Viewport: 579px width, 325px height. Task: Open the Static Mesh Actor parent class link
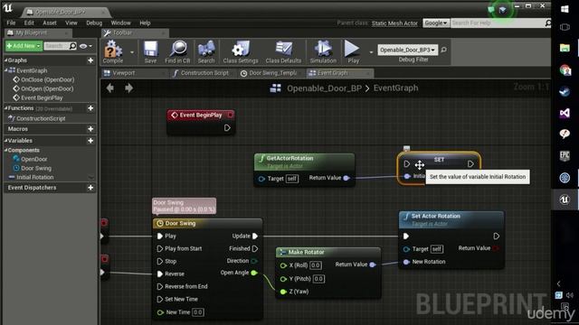click(x=394, y=23)
